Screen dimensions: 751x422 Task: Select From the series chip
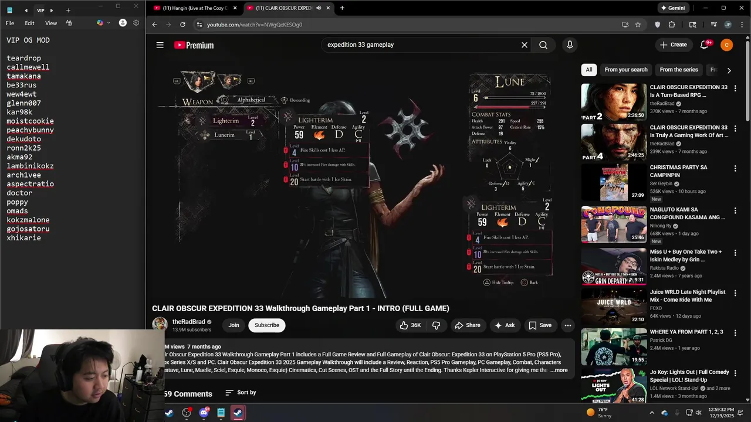point(679,70)
